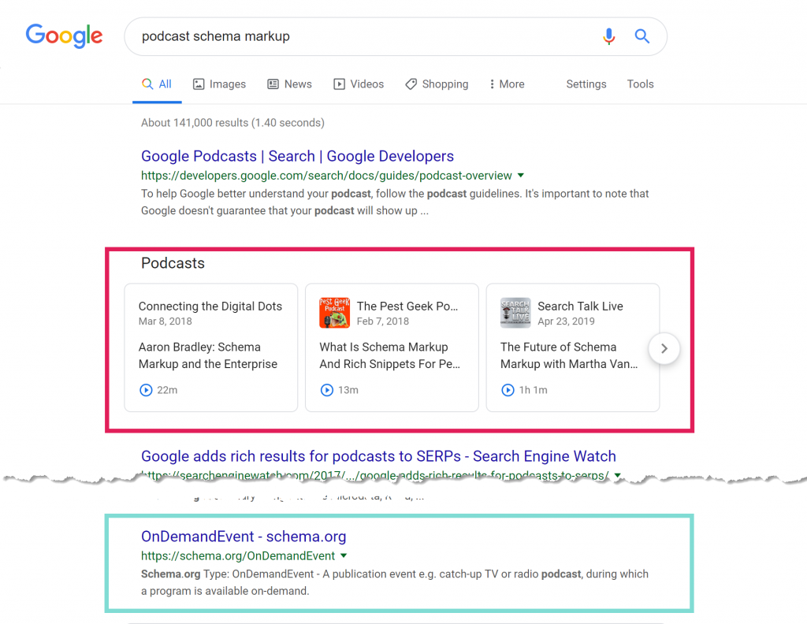Image resolution: width=807 pixels, height=624 pixels.
Task: Click The Pest Geek Po... podcast name
Action: pos(407,306)
